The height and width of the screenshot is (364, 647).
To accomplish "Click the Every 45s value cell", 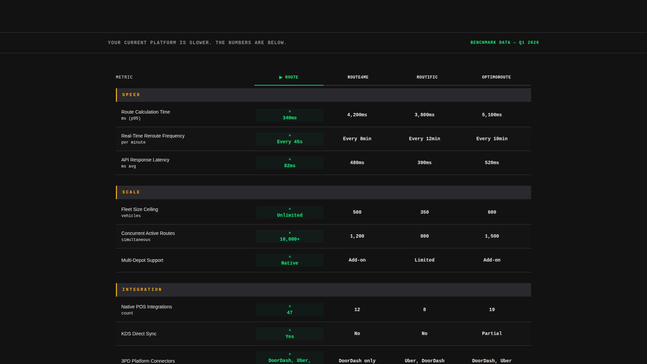I will pos(290,139).
